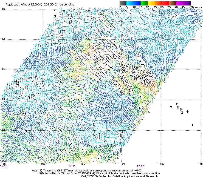Click the longitude label '-162'

click(x=42, y=164)
